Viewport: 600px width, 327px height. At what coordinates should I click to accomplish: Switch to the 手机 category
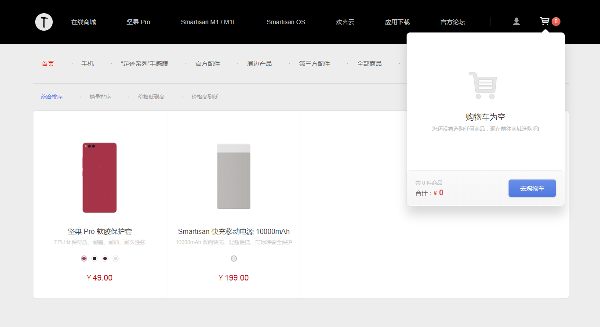coord(87,64)
